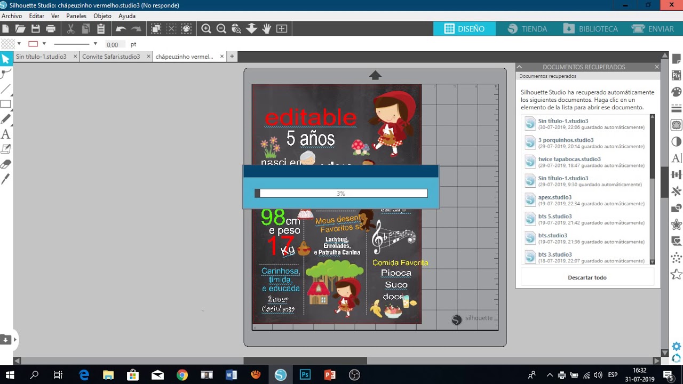Open recovered document twice tapabocas.studio3
The width and height of the screenshot is (683, 384).
click(x=585, y=162)
